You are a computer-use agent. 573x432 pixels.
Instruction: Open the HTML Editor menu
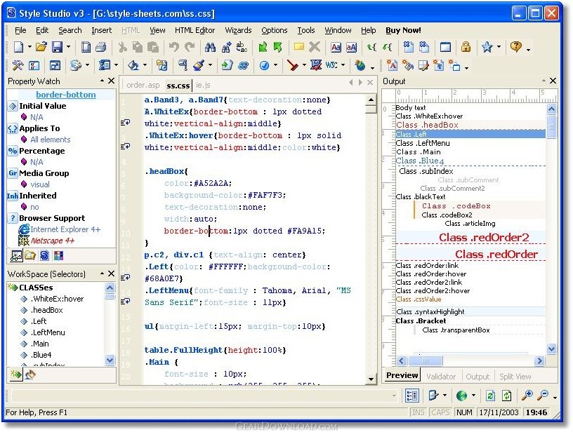[195, 30]
